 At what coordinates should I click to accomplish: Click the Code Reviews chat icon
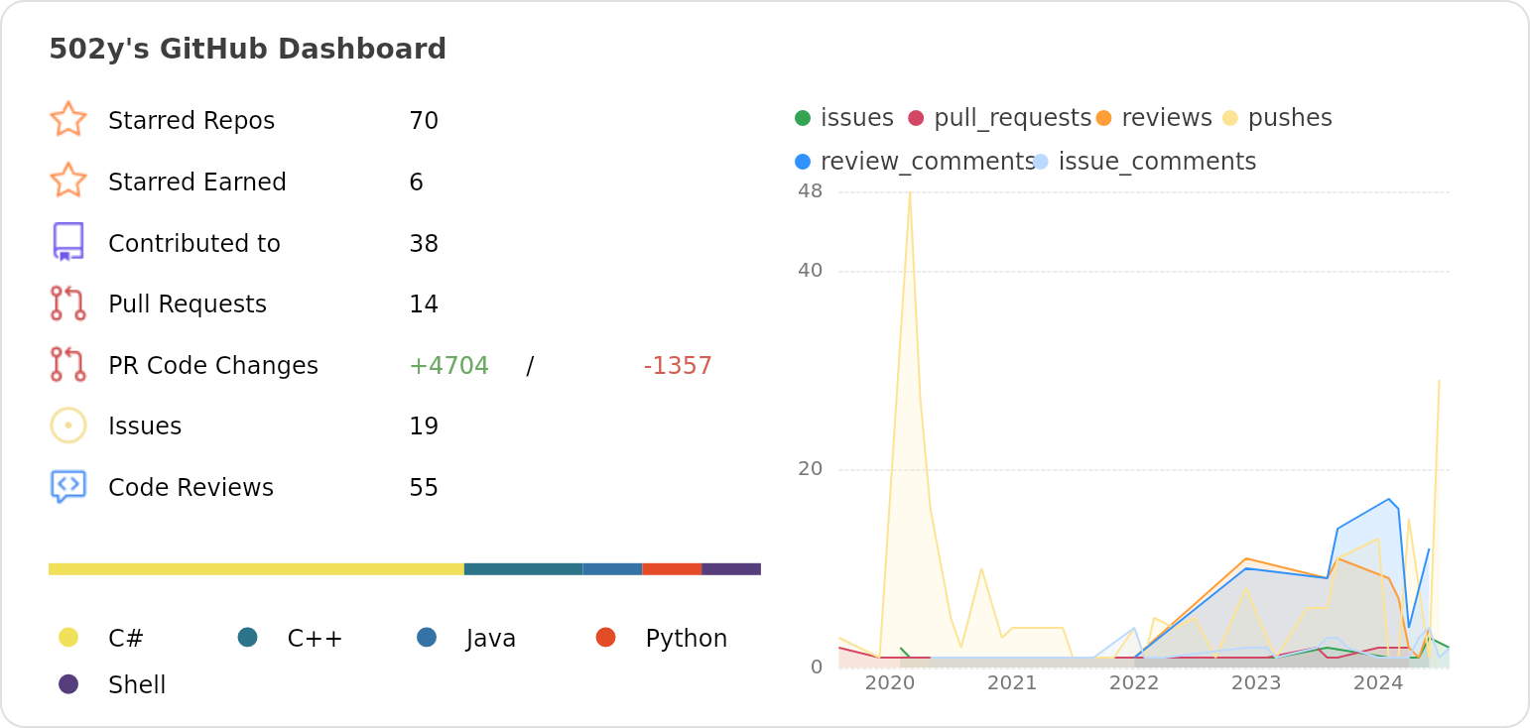point(68,487)
